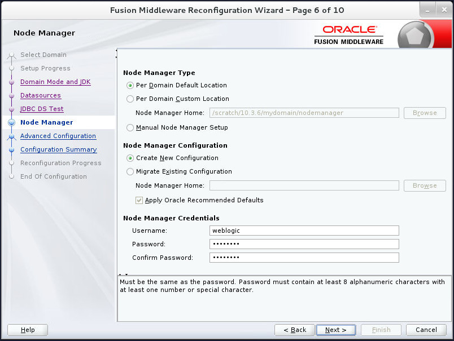Click Reconfiguration Progress step label

point(61,163)
